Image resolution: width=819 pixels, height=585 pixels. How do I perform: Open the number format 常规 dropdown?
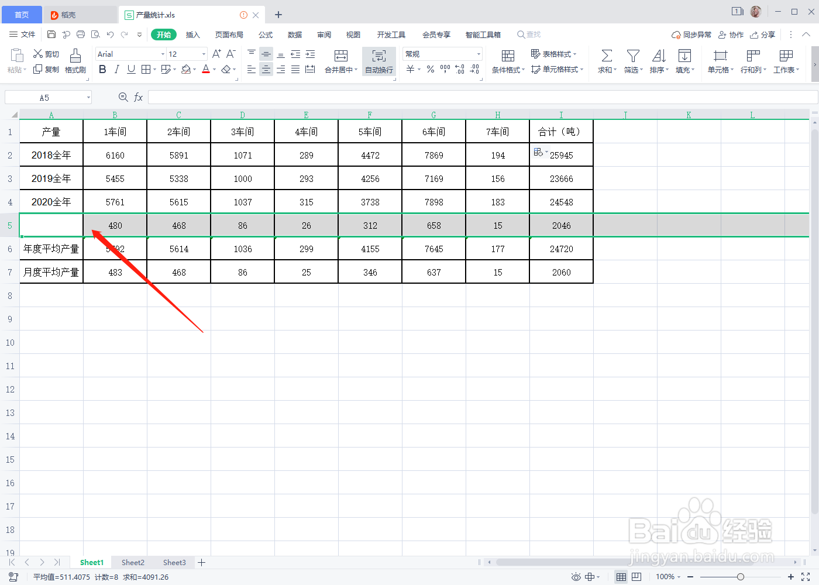pyautogui.click(x=479, y=54)
